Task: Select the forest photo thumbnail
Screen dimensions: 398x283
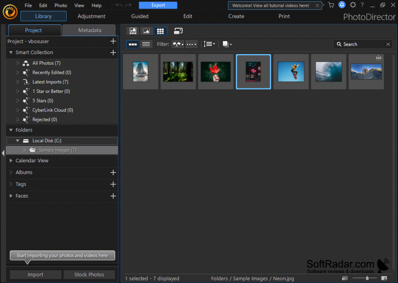Action: point(178,72)
